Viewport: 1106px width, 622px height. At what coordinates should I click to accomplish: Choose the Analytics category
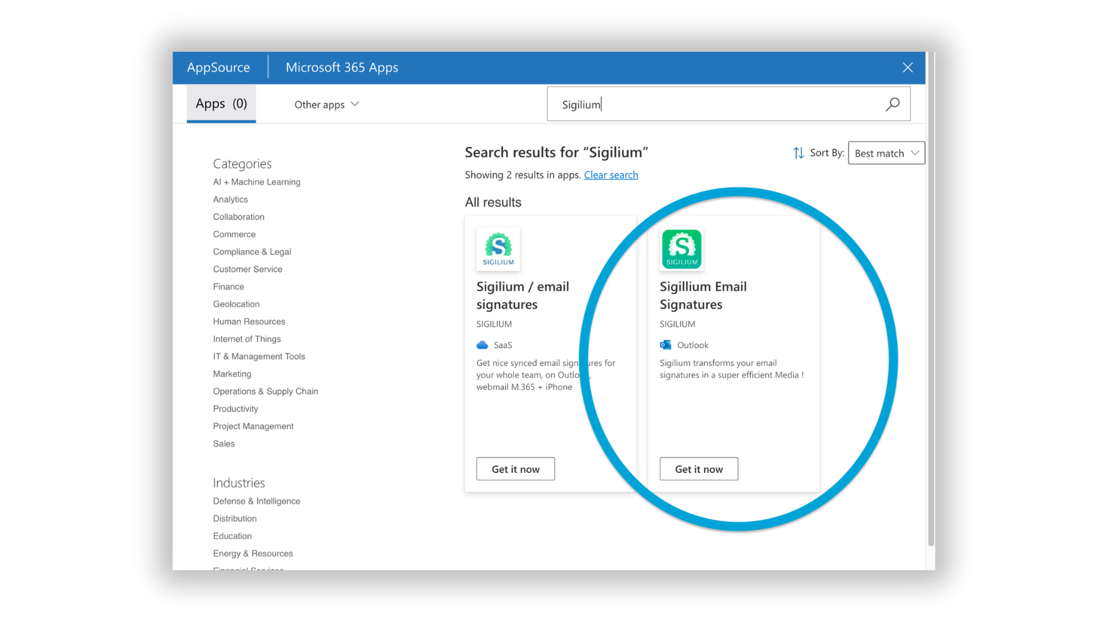[x=230, y=199]
